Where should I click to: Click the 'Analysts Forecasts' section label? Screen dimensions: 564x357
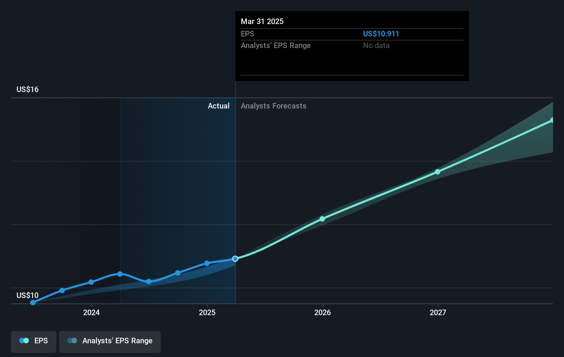[x=273, y=106]
